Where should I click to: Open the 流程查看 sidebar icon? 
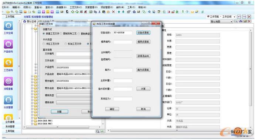pos(8,81)
